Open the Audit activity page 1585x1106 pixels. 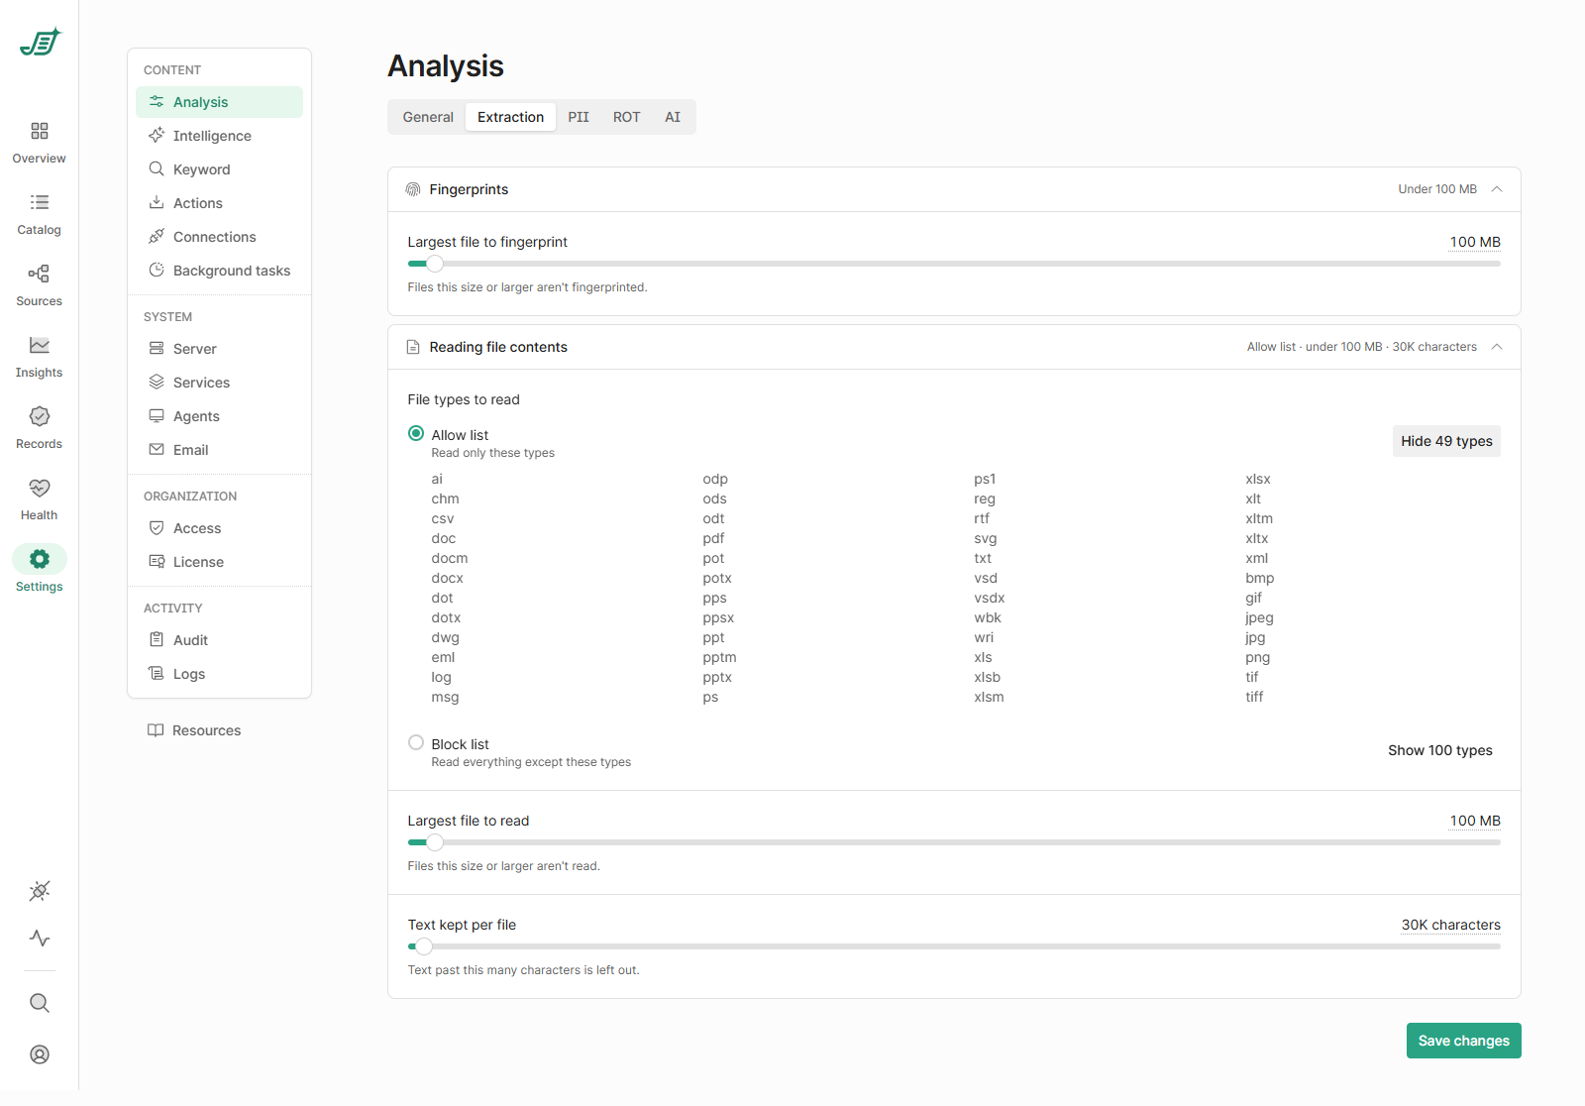tap(219, 640)
